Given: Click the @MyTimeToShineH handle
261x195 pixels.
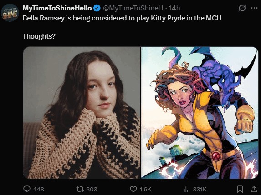Looking at the screenshot, I should 133,8.
